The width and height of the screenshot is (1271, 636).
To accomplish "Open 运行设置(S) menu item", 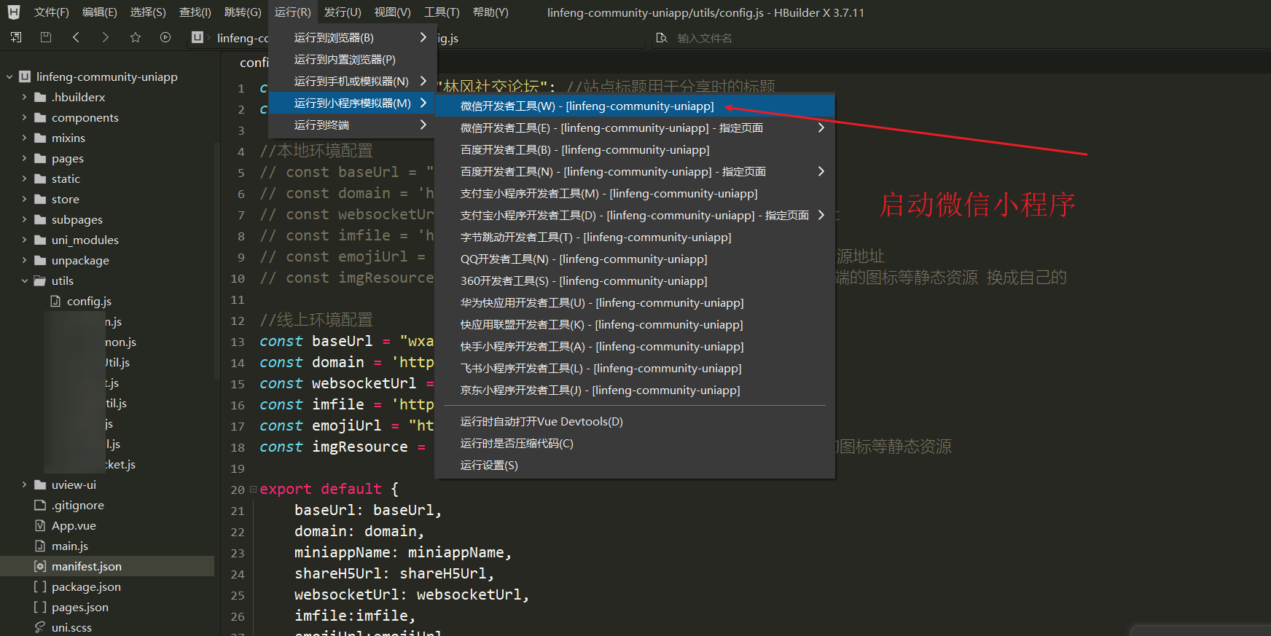I will pos(635,465).
